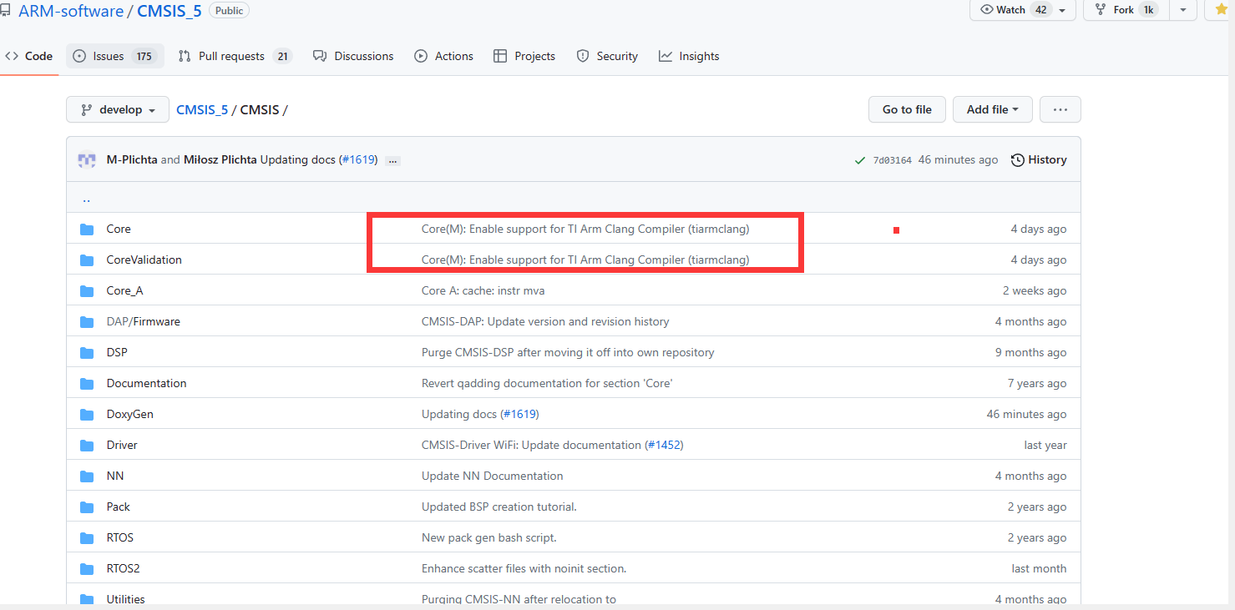Open 'Update NN Documentation' commit message
Viewport: 1235px width, 610px height.
coord(493,476)
